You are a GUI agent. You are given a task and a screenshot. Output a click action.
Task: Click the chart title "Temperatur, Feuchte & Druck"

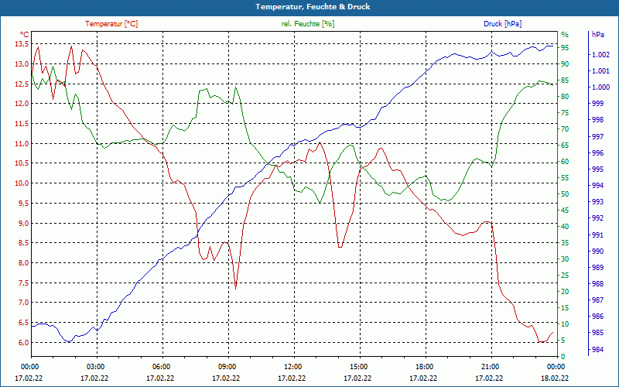tap(313, 7)
